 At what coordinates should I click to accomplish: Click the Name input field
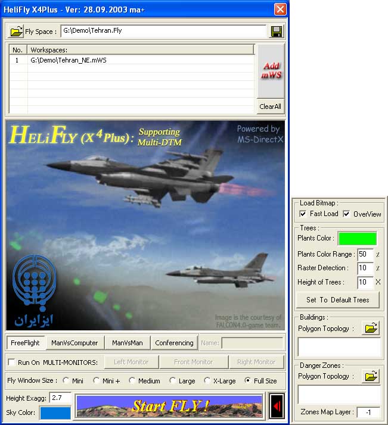pyautogui.click(x=252, y=343)
